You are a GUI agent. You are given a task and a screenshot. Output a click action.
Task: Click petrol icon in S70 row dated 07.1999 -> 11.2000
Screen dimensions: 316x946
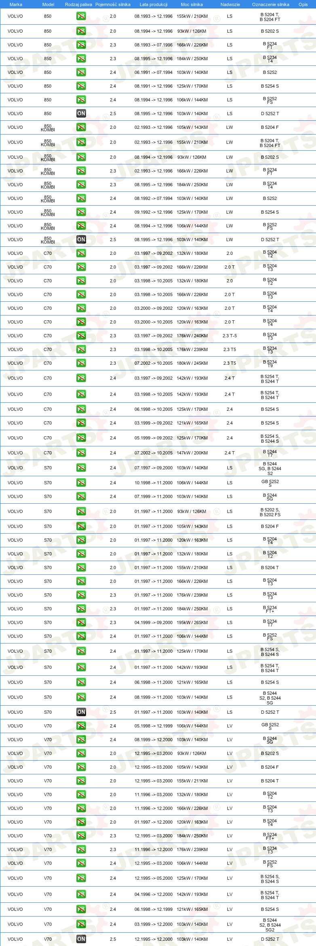[81, 496]
